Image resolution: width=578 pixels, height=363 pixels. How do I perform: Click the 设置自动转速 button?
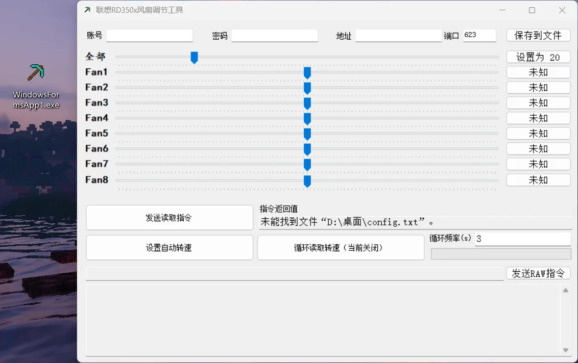[x=169, y=248]
